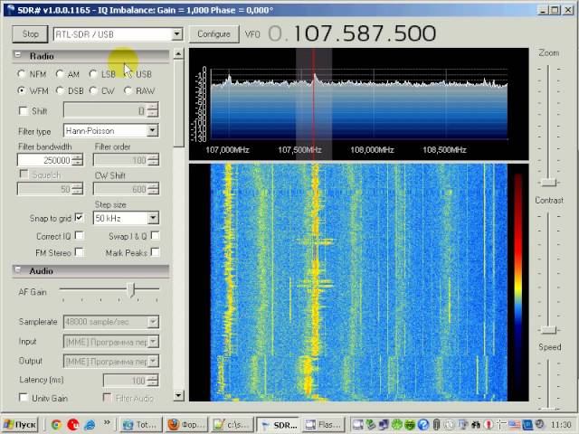
Task: Click the Latency (ms) field
Action: click(x=126, y=381)
